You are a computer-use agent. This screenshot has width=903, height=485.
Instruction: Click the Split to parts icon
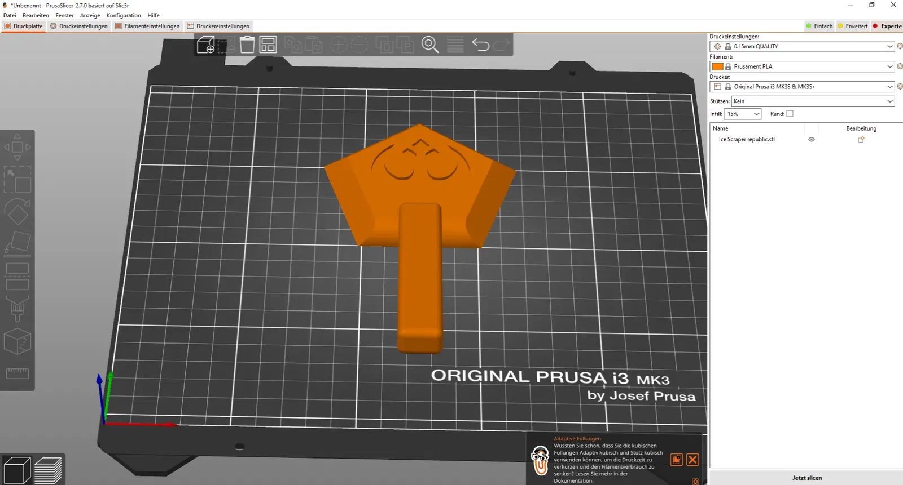(405, 45)
